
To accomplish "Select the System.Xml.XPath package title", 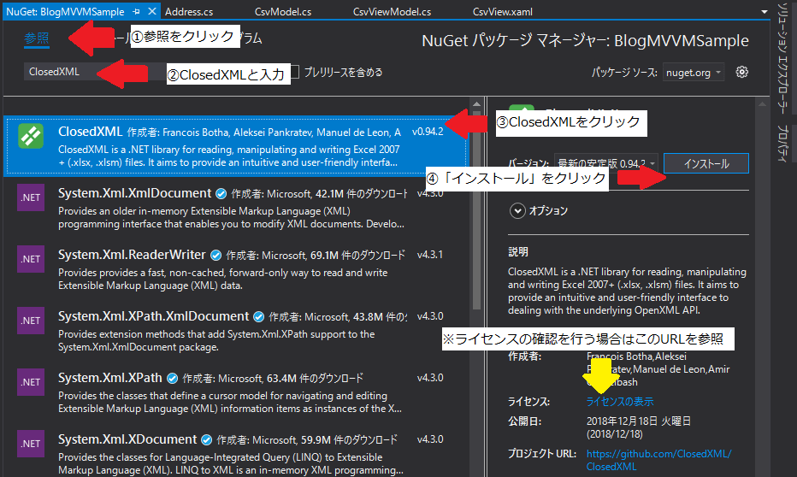I will (x=110, y=378).
